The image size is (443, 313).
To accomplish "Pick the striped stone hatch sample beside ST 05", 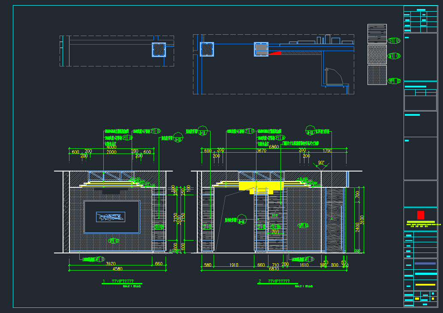I will click(x=377, y=33).
